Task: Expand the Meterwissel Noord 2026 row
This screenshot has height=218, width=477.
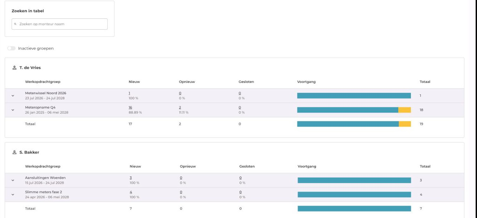Action: point(13,96)
